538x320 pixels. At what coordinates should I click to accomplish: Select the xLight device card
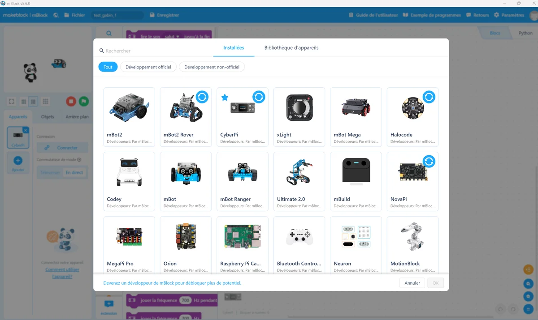(x=299, y=117)
